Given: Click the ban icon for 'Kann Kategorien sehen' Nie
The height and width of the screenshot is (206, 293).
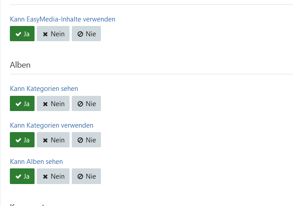Looking at the screenshot, I should tap(80, 104).
